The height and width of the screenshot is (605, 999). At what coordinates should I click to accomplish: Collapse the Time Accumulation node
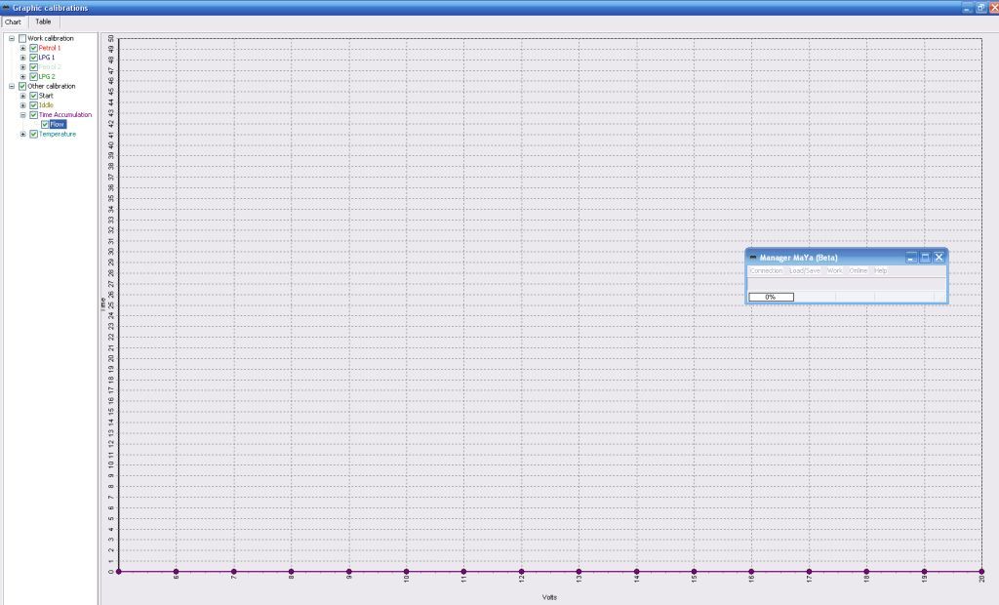point(23,115)
